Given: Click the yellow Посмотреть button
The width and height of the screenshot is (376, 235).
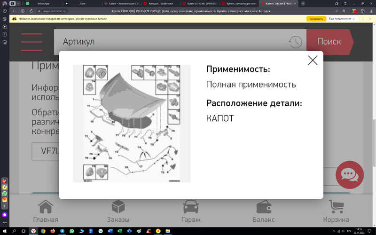Looking at the screenshot, I should click(x=316, y=19).
